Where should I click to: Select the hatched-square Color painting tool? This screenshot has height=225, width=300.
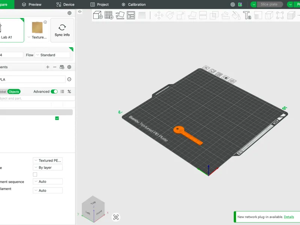click(x=258, y=15)
